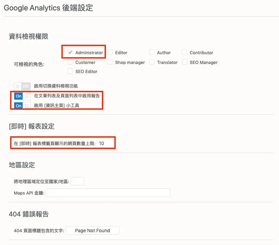Click the 可檢視的角色 label

[29, 64]
